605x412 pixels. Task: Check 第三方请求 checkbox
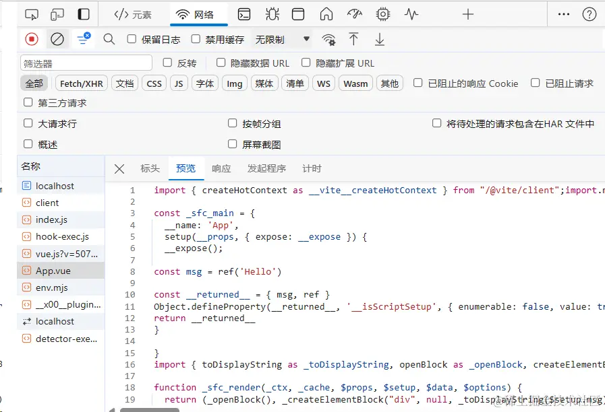pos(28,102)
